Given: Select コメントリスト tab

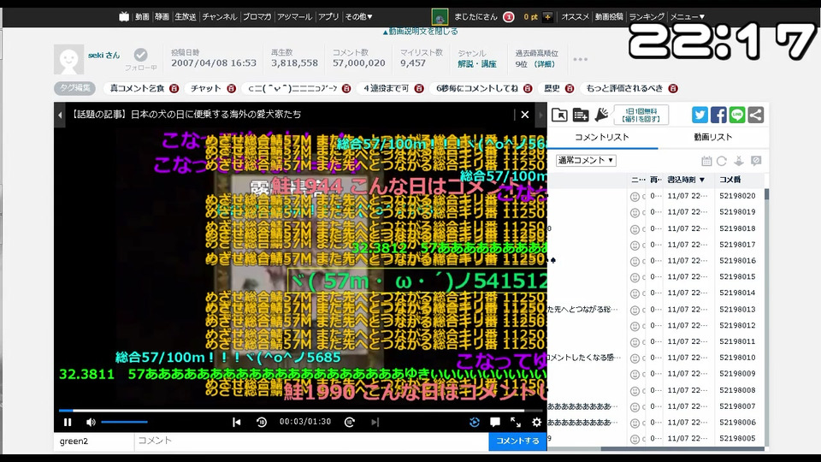Looking at the screenshot, I should tap(601, 137).
